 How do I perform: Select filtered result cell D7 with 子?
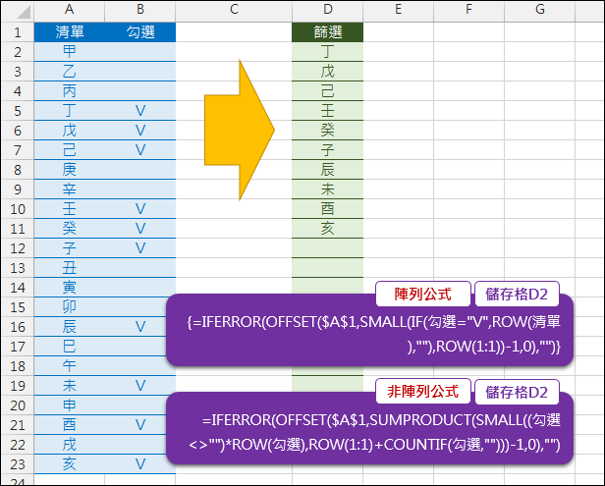(x=328, y=150)
